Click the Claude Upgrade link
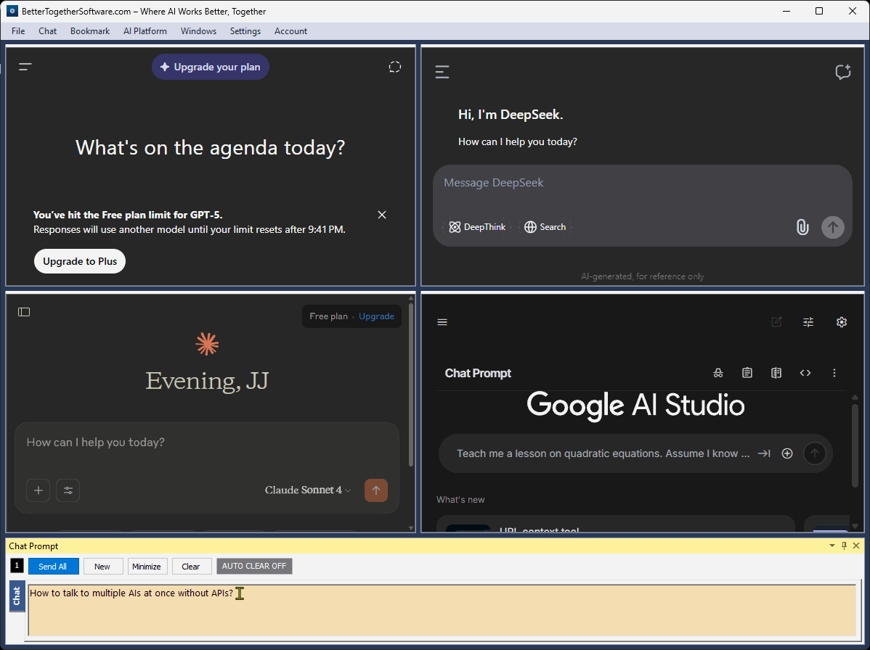Image resolution: width=870 pixels, height=650 pixels. click(x=376, y=316)
